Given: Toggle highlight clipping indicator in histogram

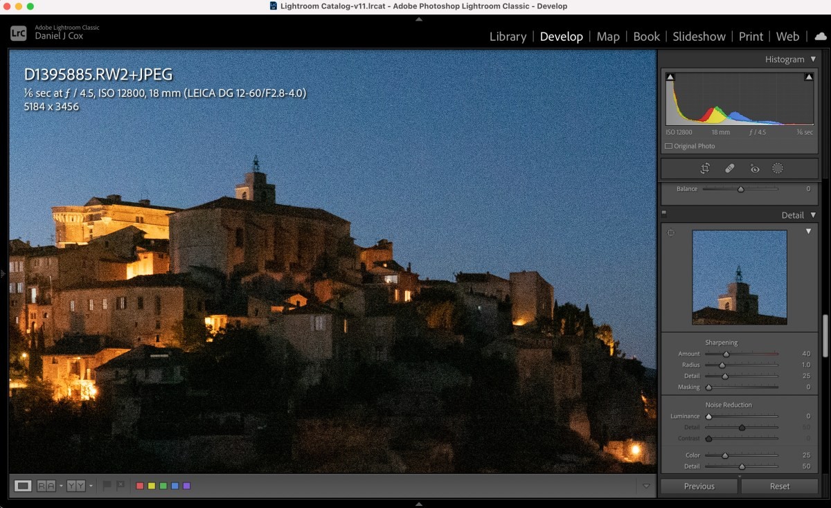Looking at the screenshot, I should (809, 77).
